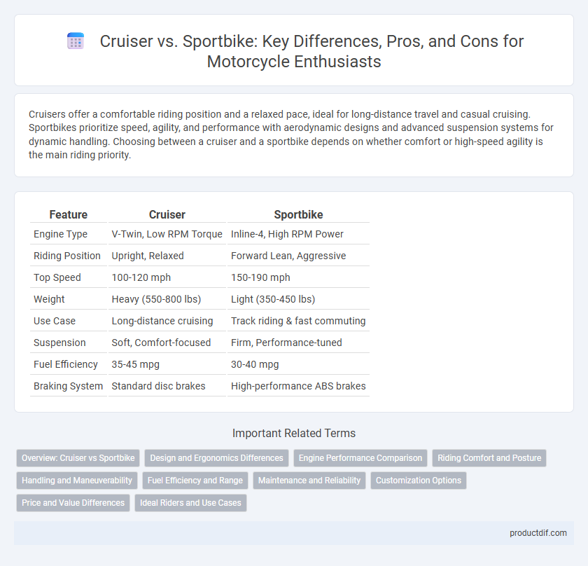Select the Braking System row label
Viewport: 588px width, 566px height.
[69, 386]
